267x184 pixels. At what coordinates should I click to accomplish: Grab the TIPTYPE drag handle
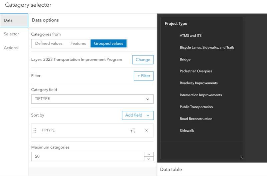35,131
